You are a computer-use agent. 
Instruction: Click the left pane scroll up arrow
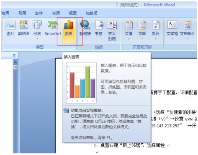(15, 62)
